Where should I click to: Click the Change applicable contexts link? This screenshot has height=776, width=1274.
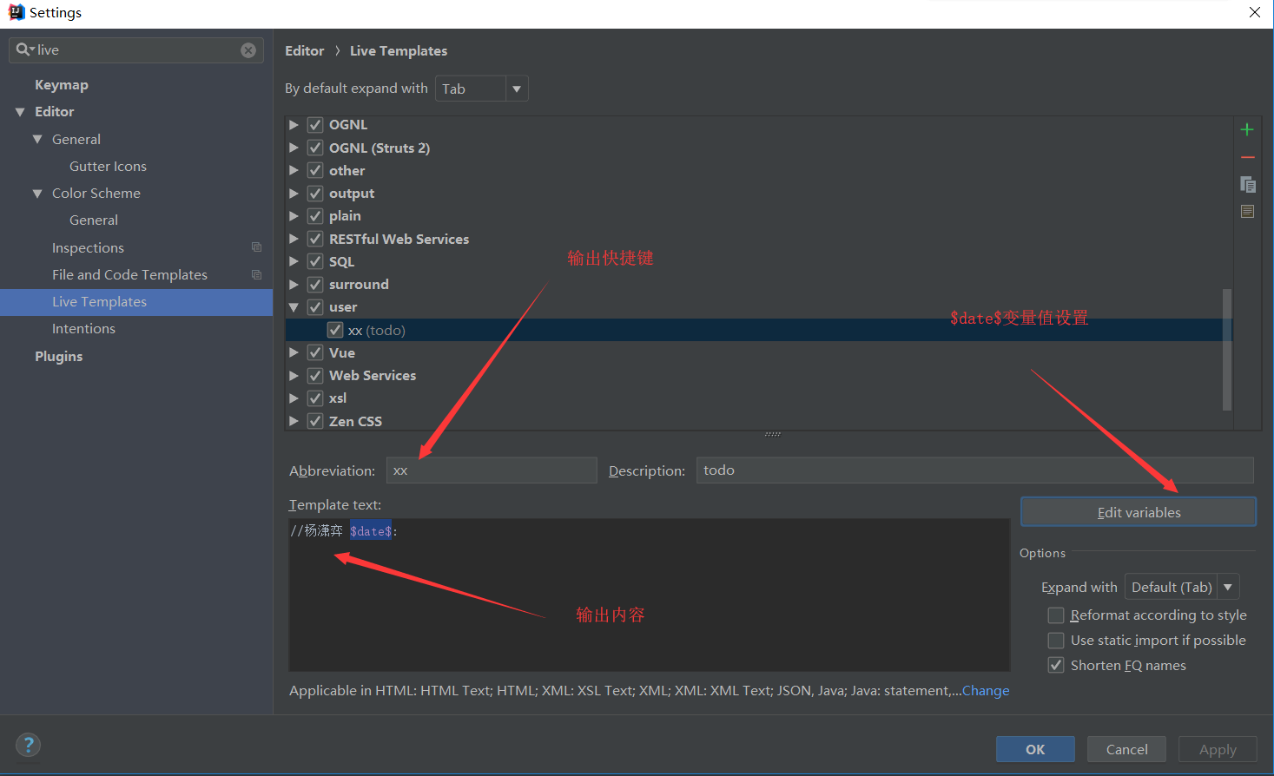point(986,691)
